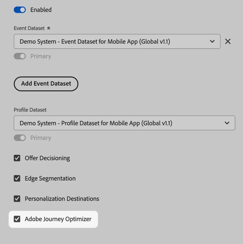Click the Event Dataset field label

pos(29,28)
